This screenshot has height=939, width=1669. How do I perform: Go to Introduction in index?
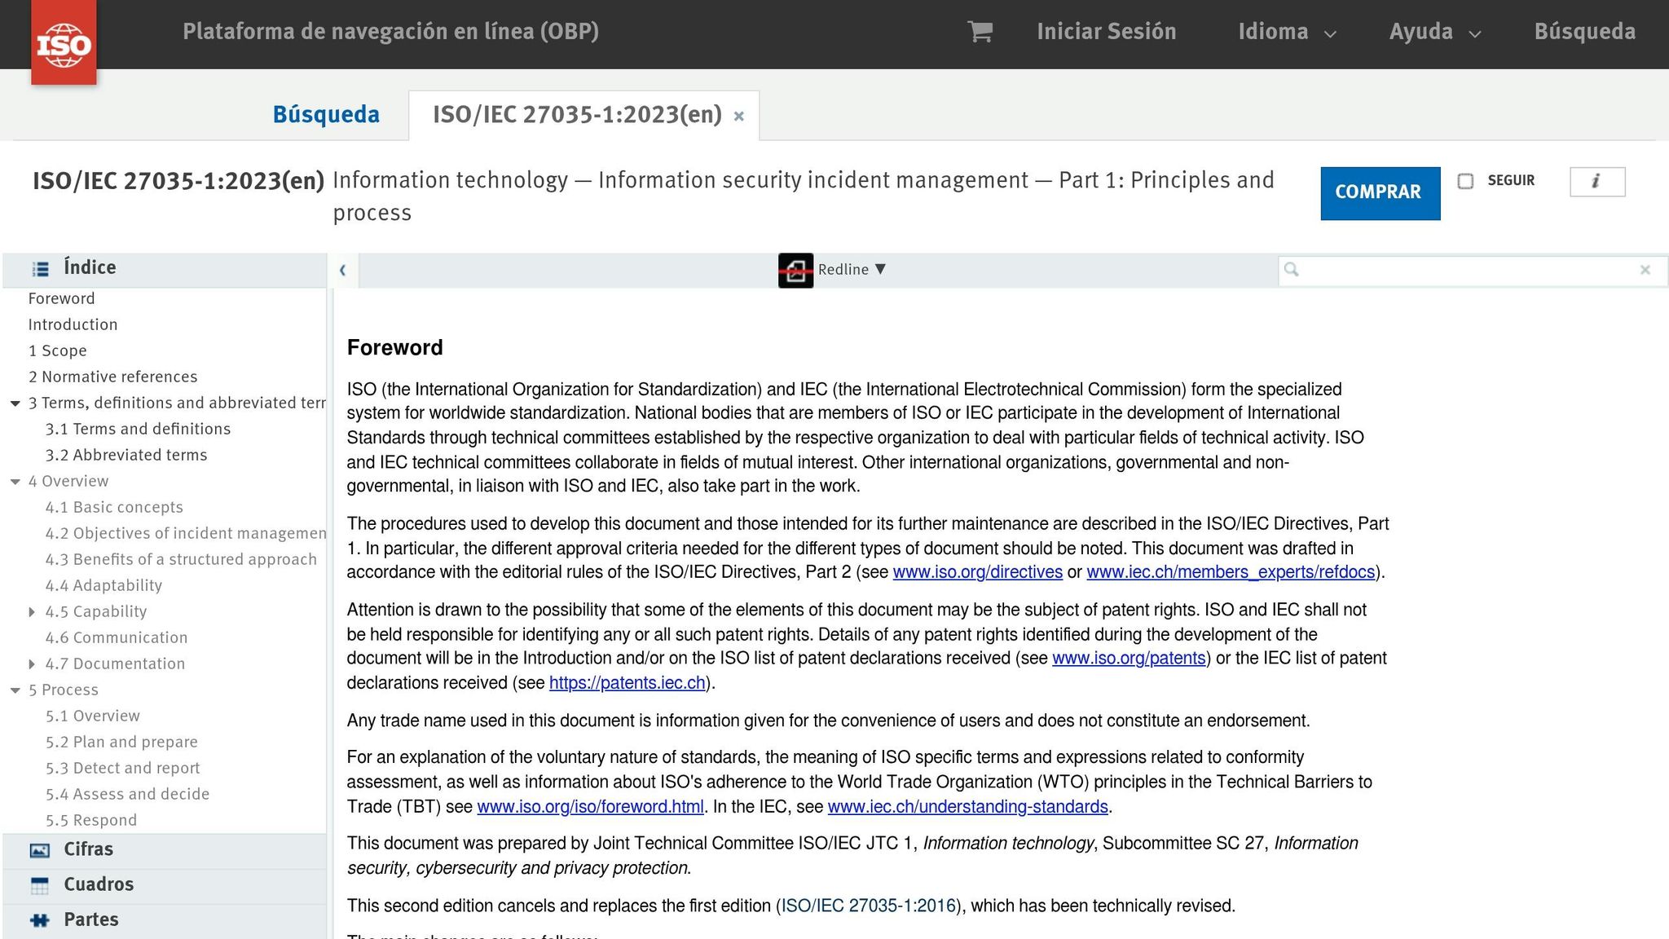click(x=73, y=325)
